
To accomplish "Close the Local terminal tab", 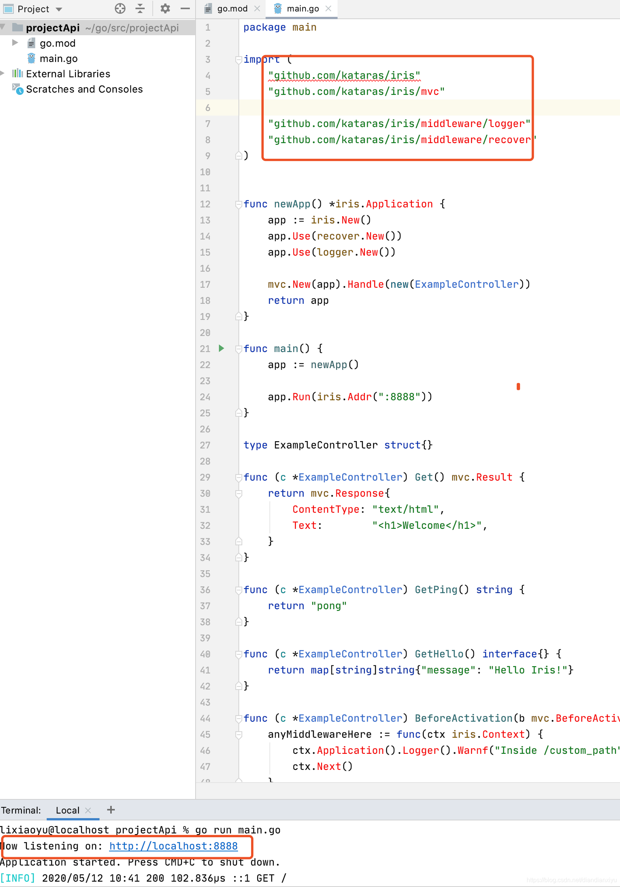I will pyautogui.click(x=88, y=810).
